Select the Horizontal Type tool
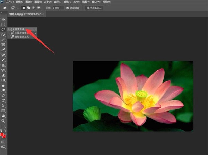The width and height of the screenshot is (208, 155). (3, 101)
